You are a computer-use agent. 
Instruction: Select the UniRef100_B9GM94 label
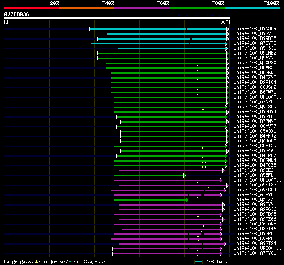[x=255, y=112]
